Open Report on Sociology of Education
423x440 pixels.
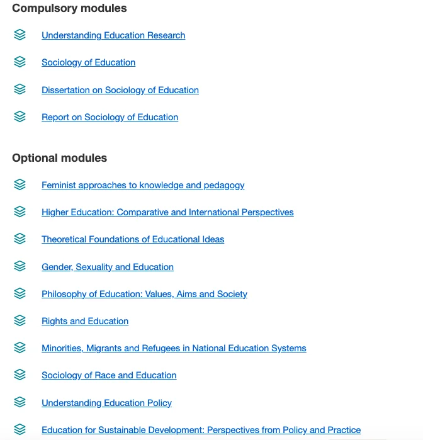tap(110, 117)
